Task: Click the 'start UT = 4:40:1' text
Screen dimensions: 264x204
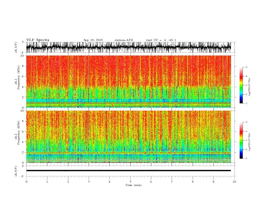Action: [161, 40]
